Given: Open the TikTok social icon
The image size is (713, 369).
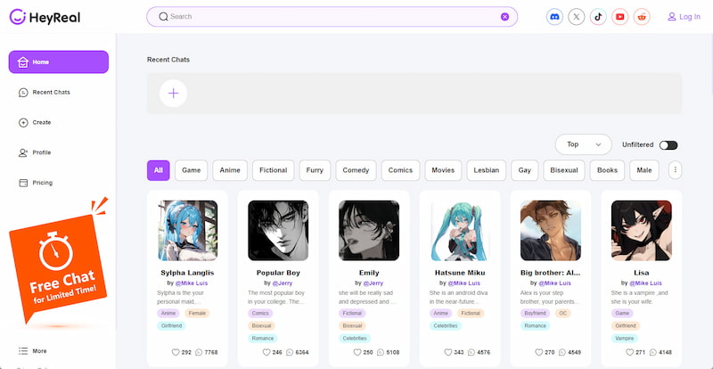Looking at the screenshot, I should [598, 17].
